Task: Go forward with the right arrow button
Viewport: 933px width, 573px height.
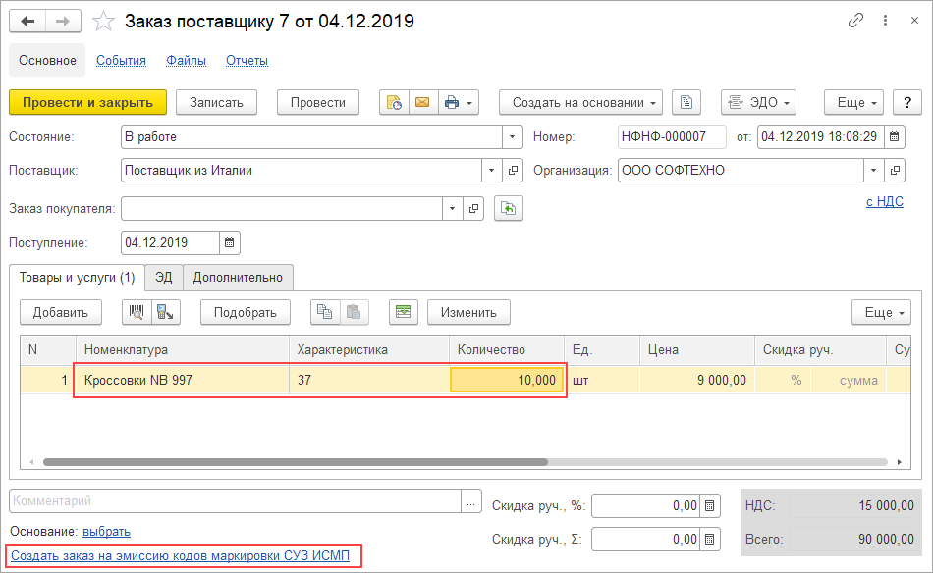Action: pyautogui.click(x=63, y=22)
